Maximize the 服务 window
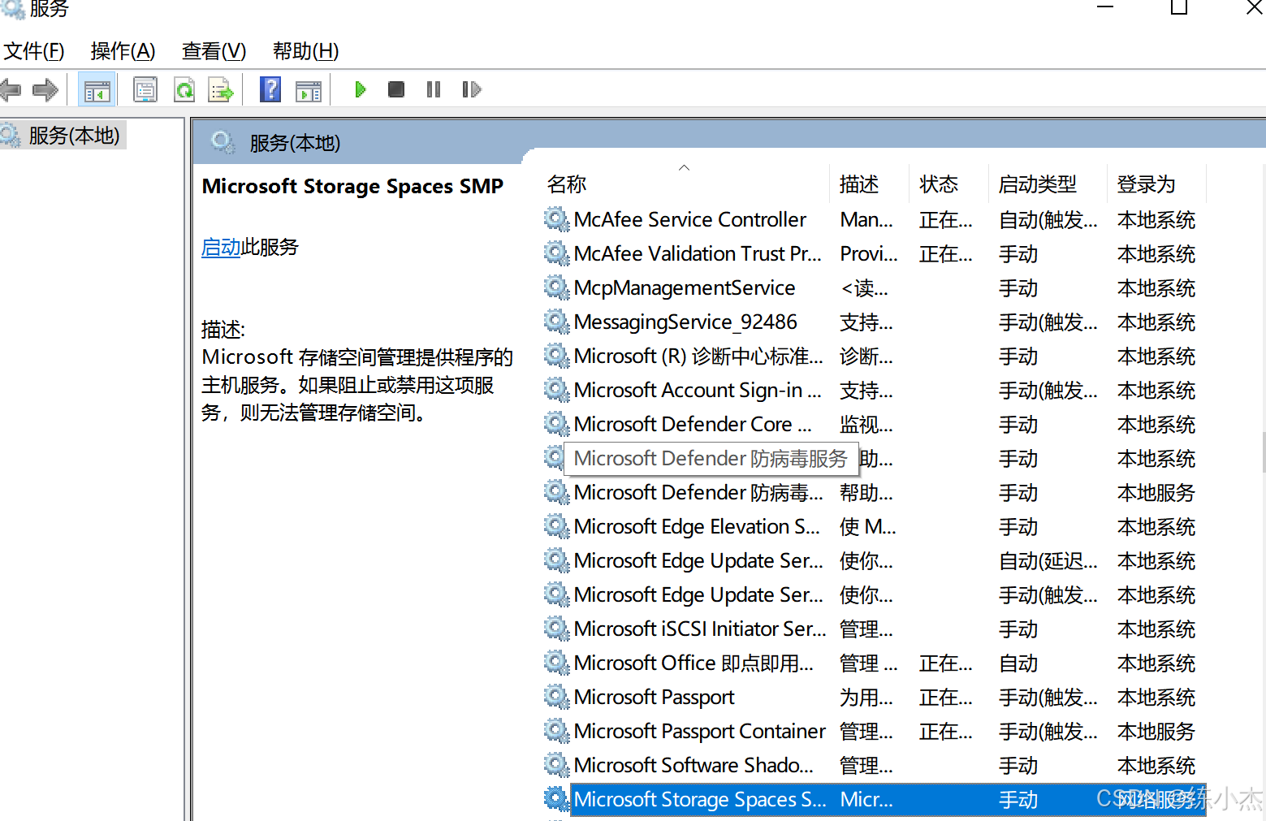 pos(1179,7)
